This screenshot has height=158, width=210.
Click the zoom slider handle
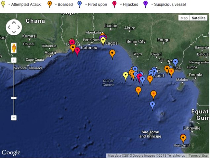coord(14,98)
